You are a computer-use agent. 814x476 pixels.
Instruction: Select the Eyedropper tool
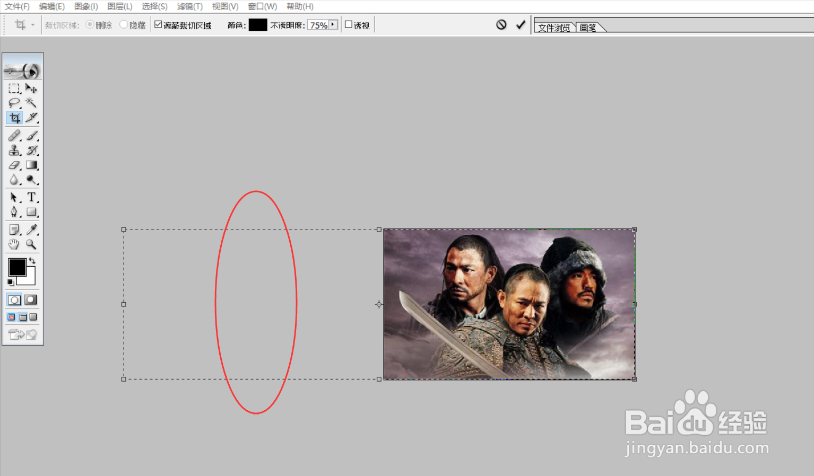click(31, 230)
